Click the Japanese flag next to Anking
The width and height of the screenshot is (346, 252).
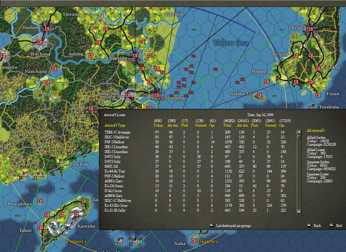[91, 55]
